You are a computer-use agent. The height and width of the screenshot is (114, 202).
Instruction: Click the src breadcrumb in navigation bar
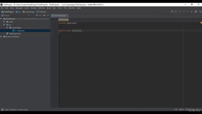(18, 12)
